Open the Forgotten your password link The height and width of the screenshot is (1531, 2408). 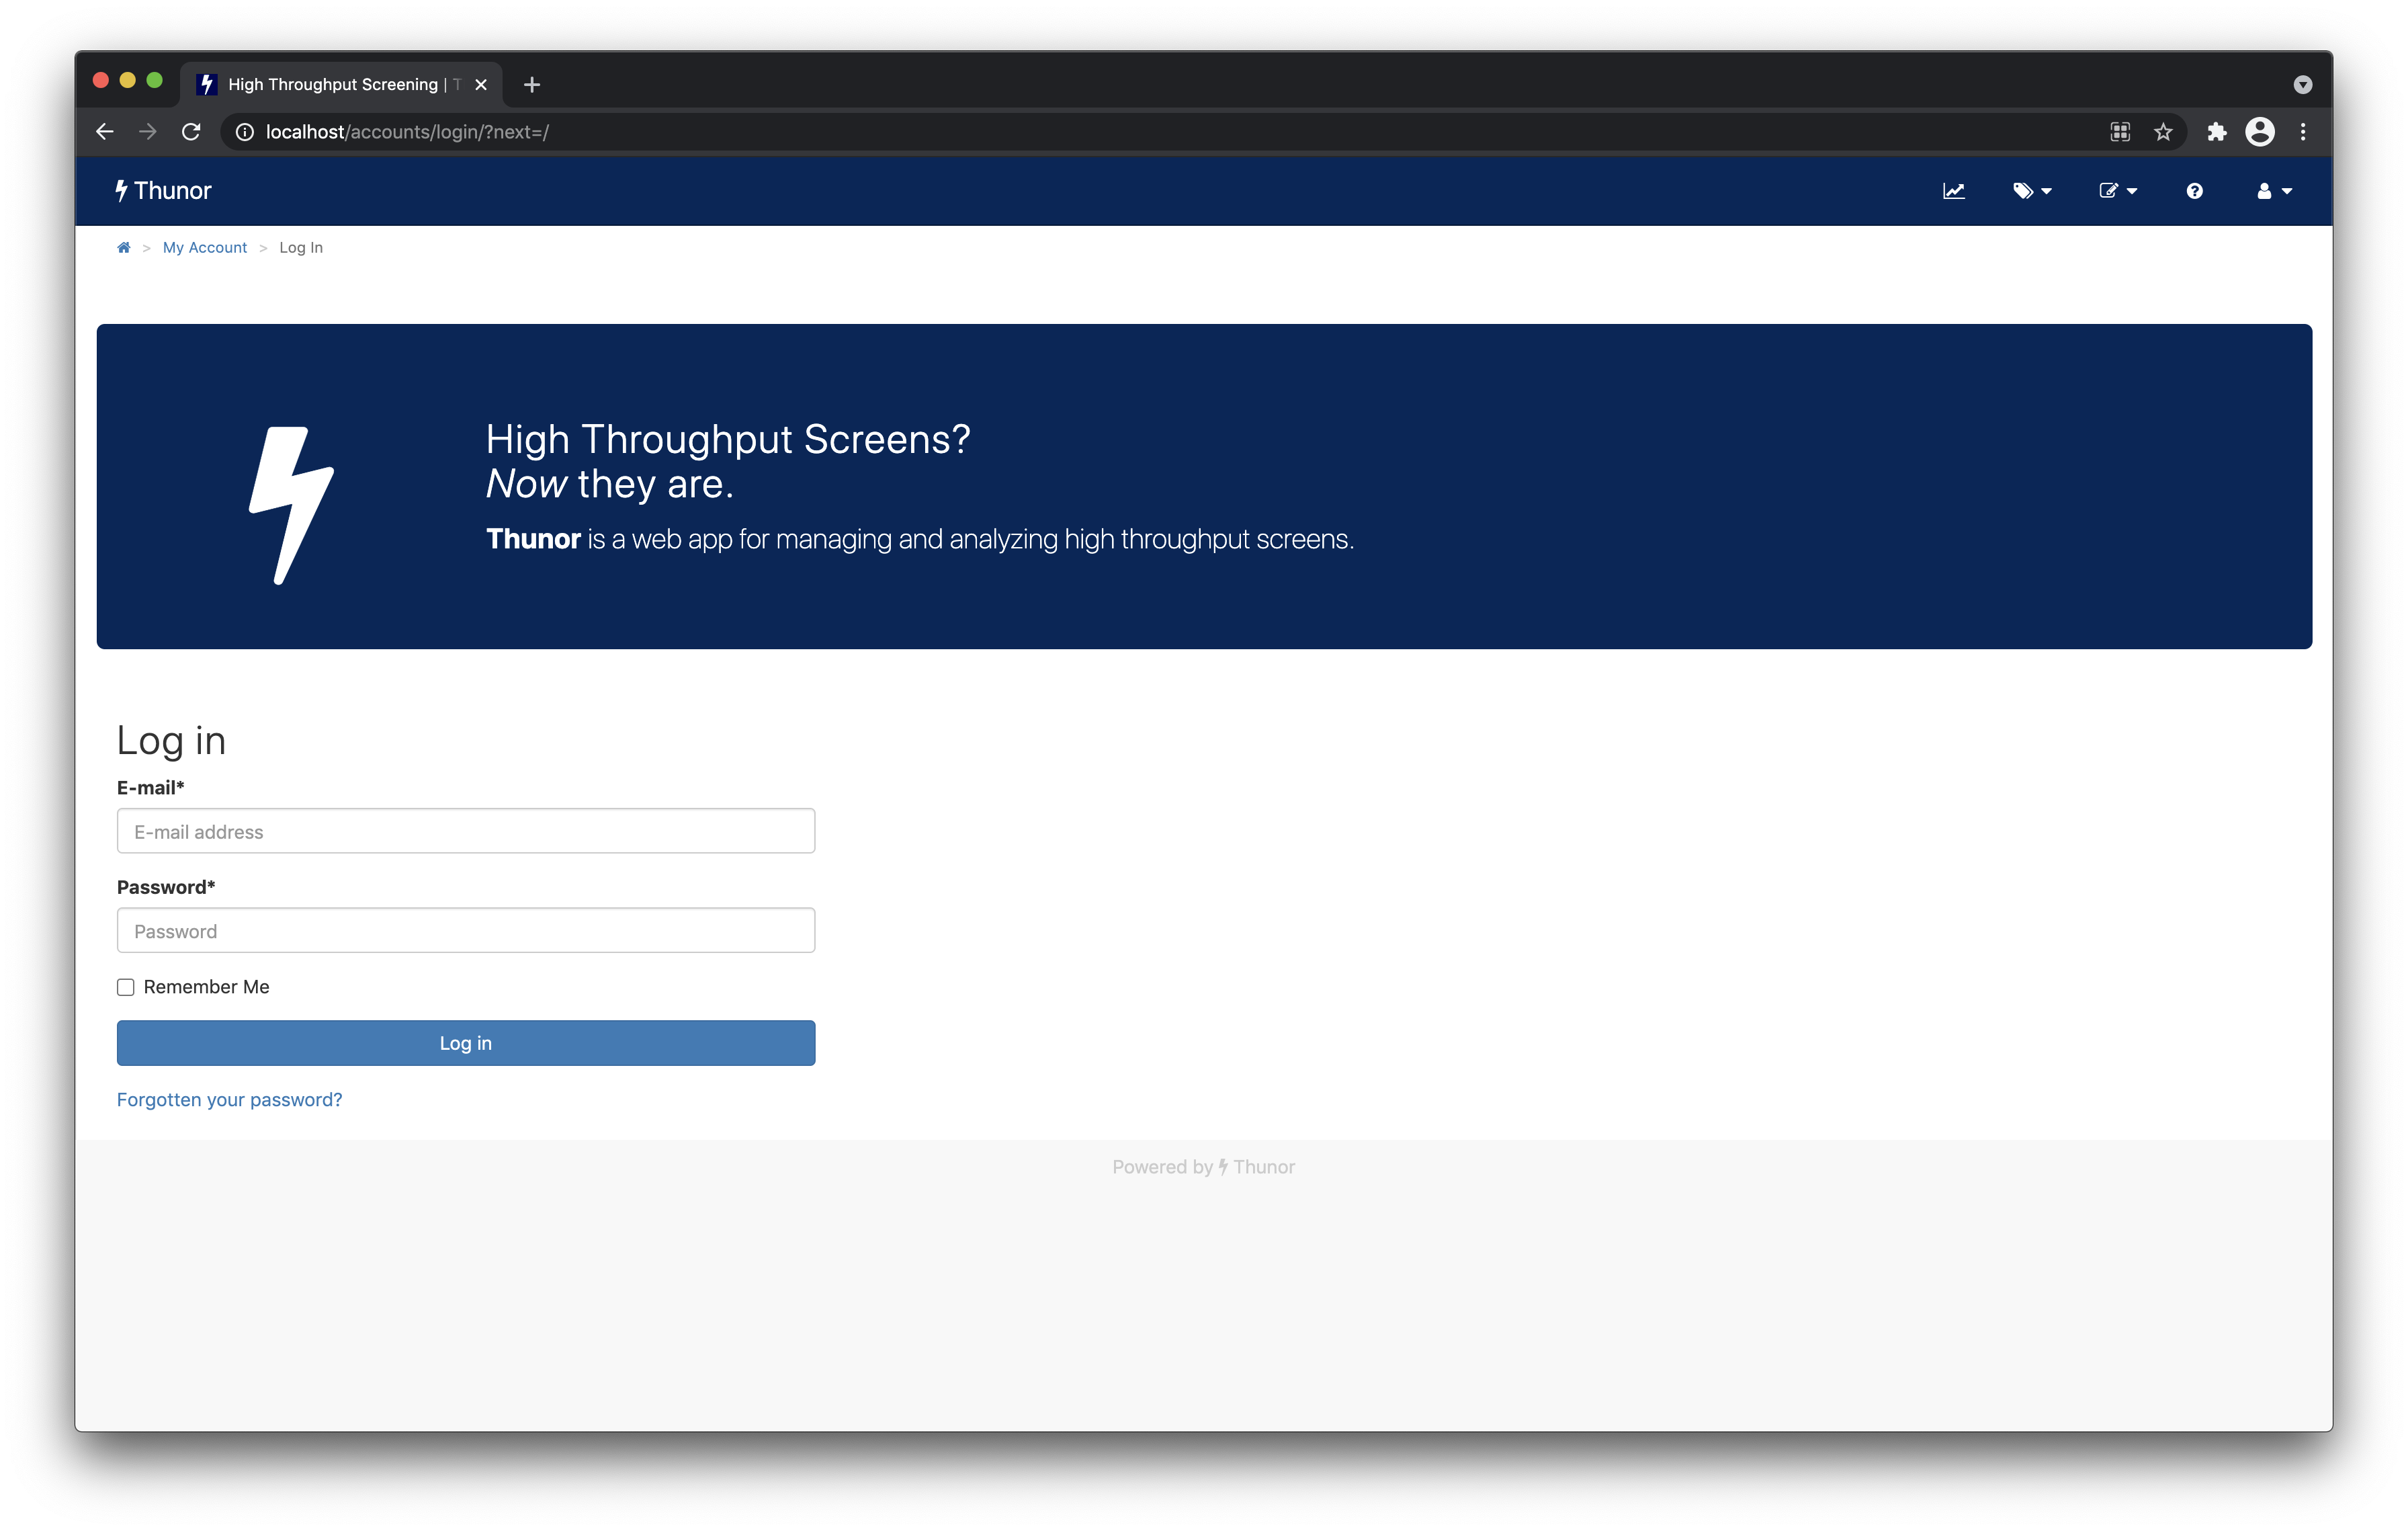pyautogui.click(x=229, y=1099)
